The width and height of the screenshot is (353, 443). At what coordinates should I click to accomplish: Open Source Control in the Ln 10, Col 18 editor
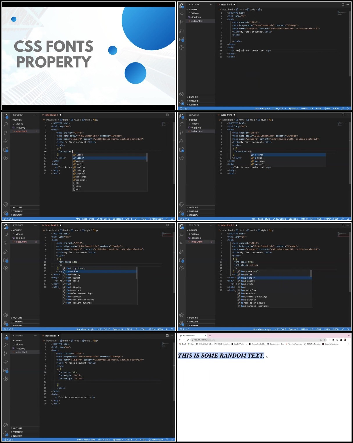[6, 132]
